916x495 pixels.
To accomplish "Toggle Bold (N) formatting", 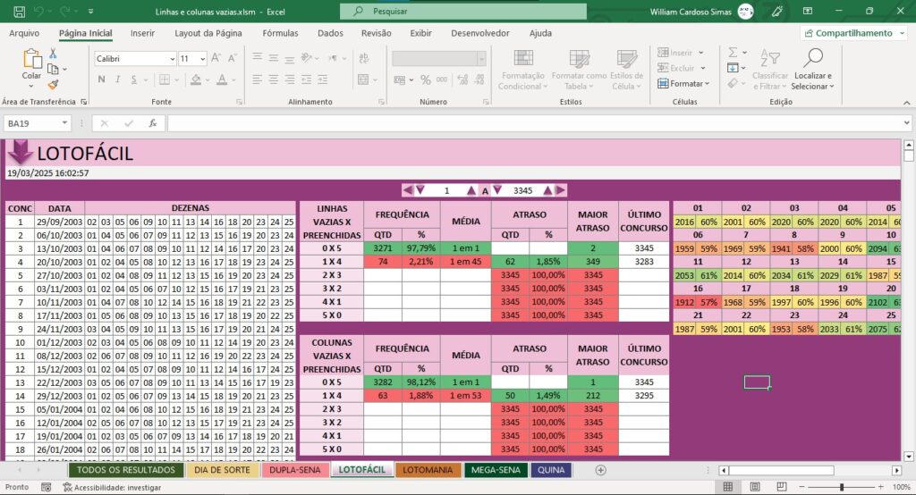I will pos(102,80).
